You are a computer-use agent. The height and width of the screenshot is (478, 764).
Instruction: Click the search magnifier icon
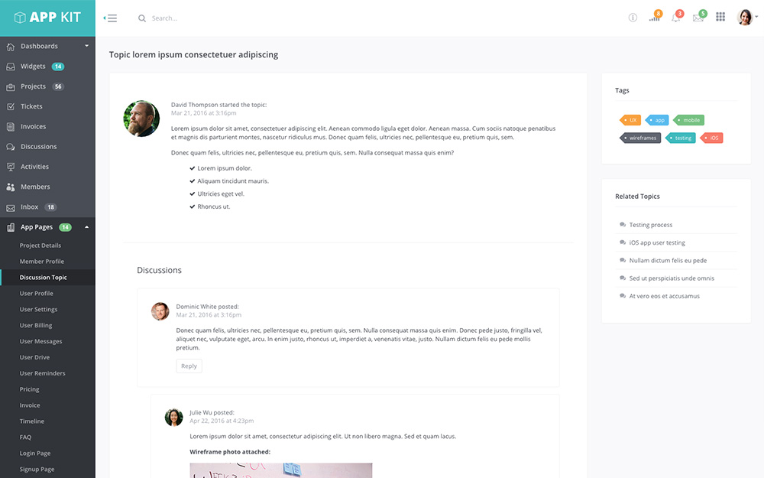(x=141, y=18)
